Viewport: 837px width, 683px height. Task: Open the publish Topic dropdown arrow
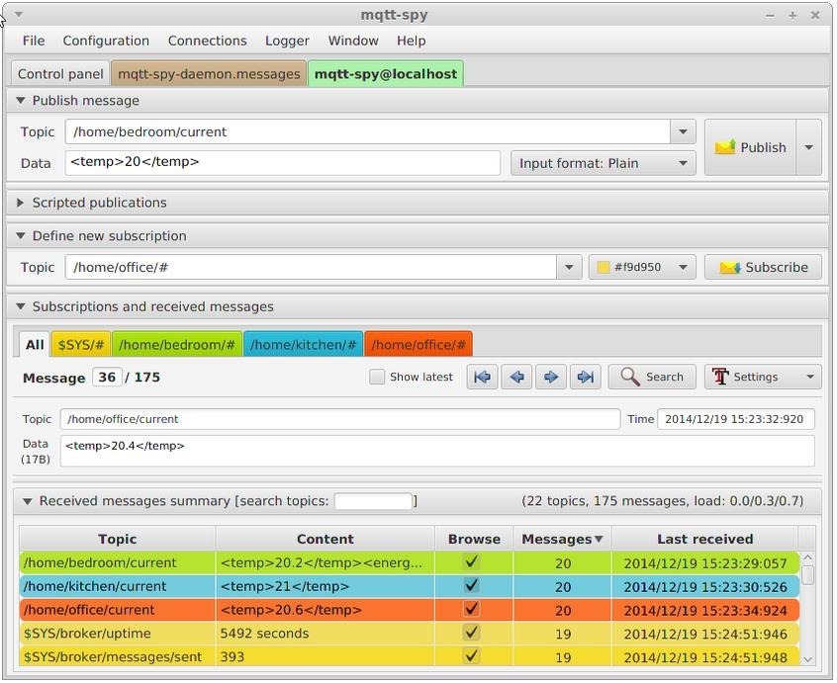683,131
